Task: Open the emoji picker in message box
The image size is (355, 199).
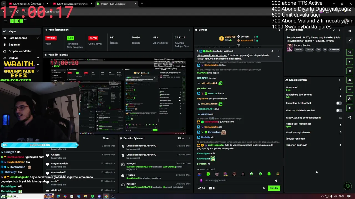Action: pos(276,180)
